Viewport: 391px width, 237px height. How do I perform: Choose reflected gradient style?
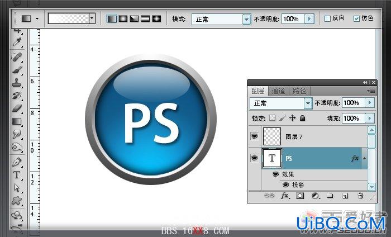145,18
